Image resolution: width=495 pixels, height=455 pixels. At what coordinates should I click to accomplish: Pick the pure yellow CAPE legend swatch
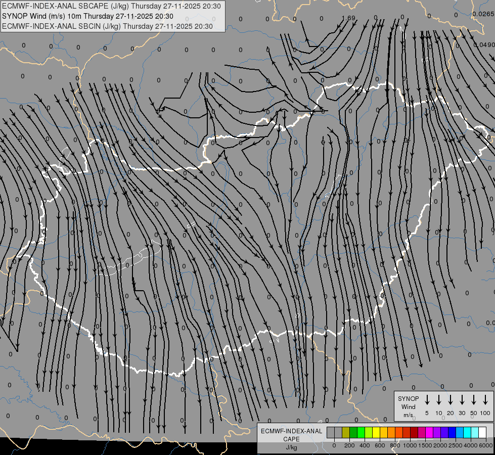(x=376, y=432)
